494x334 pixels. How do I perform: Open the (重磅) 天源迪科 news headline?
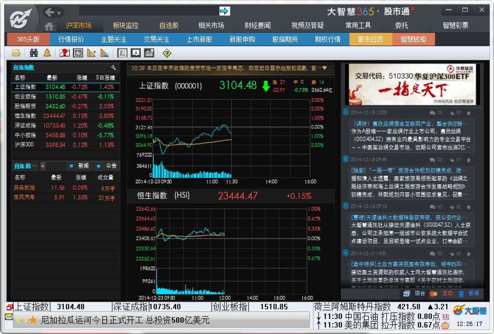tap(409, 217)
